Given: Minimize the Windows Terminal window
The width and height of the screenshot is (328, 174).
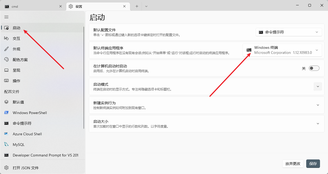Looking at the screenshot, I should click(x=297, y=5).
